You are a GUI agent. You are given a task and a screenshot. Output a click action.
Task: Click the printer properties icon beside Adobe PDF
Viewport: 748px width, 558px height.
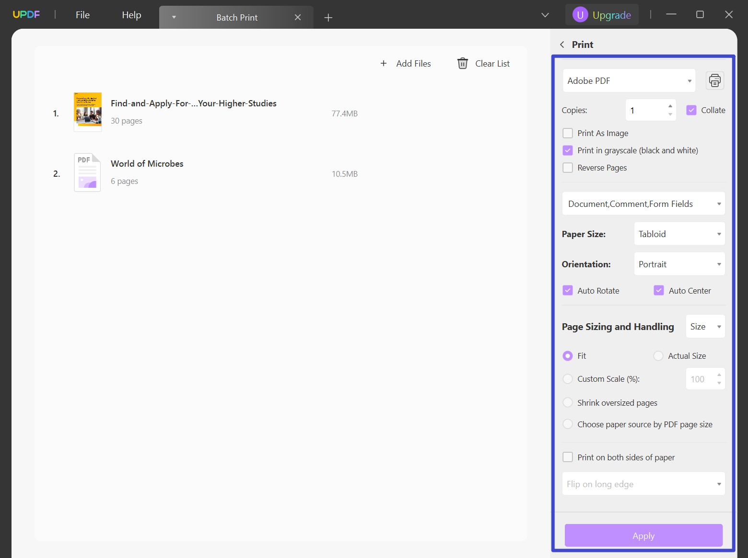click(714, 80)
